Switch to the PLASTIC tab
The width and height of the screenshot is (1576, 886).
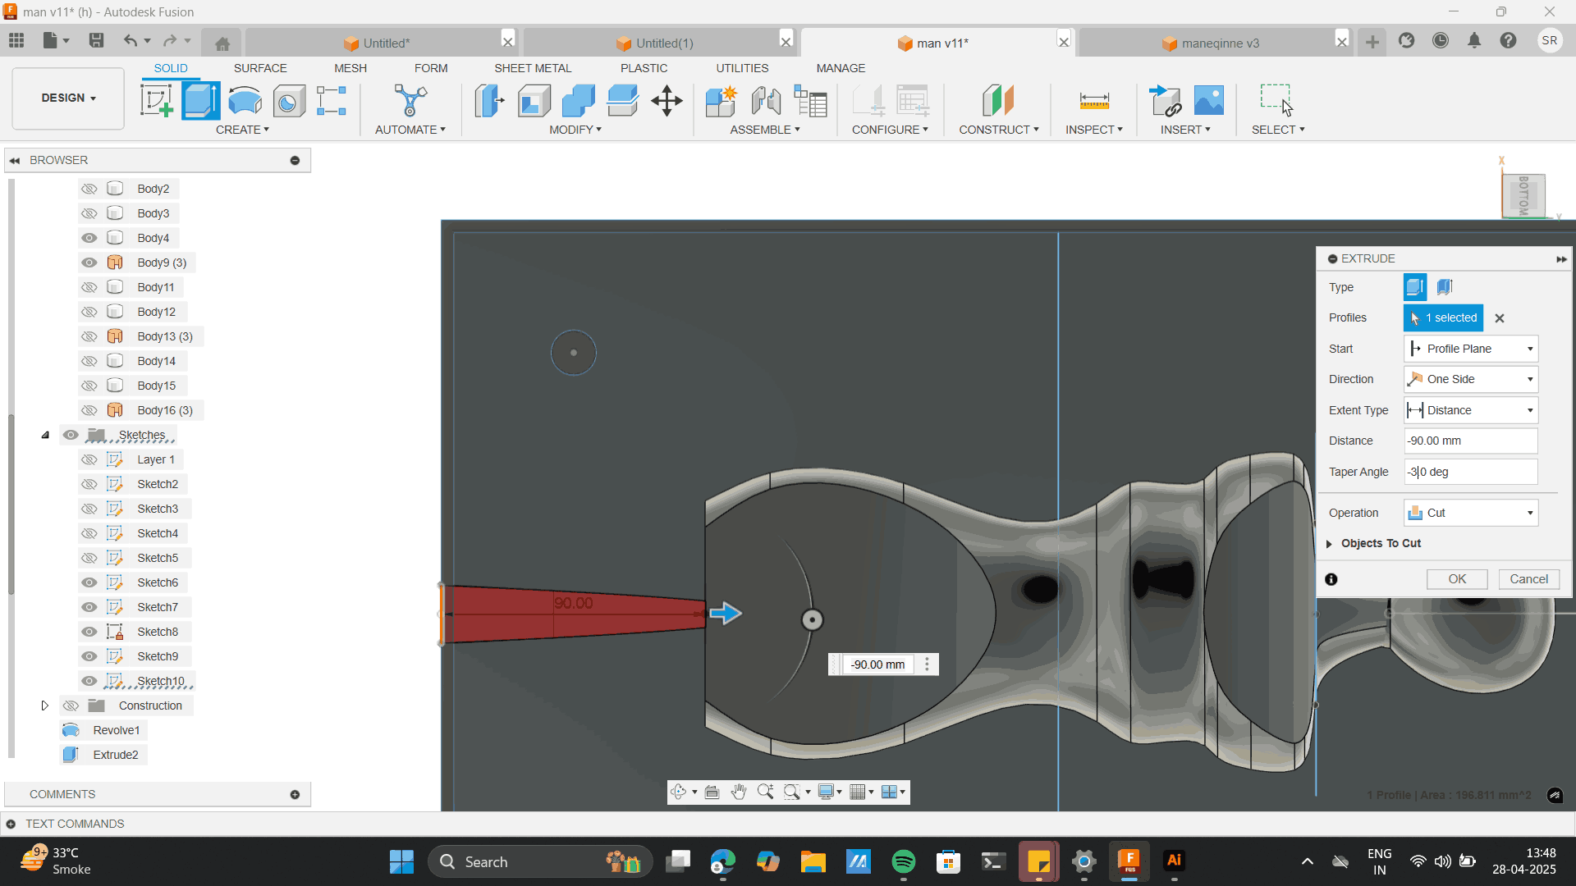[644, 68]
